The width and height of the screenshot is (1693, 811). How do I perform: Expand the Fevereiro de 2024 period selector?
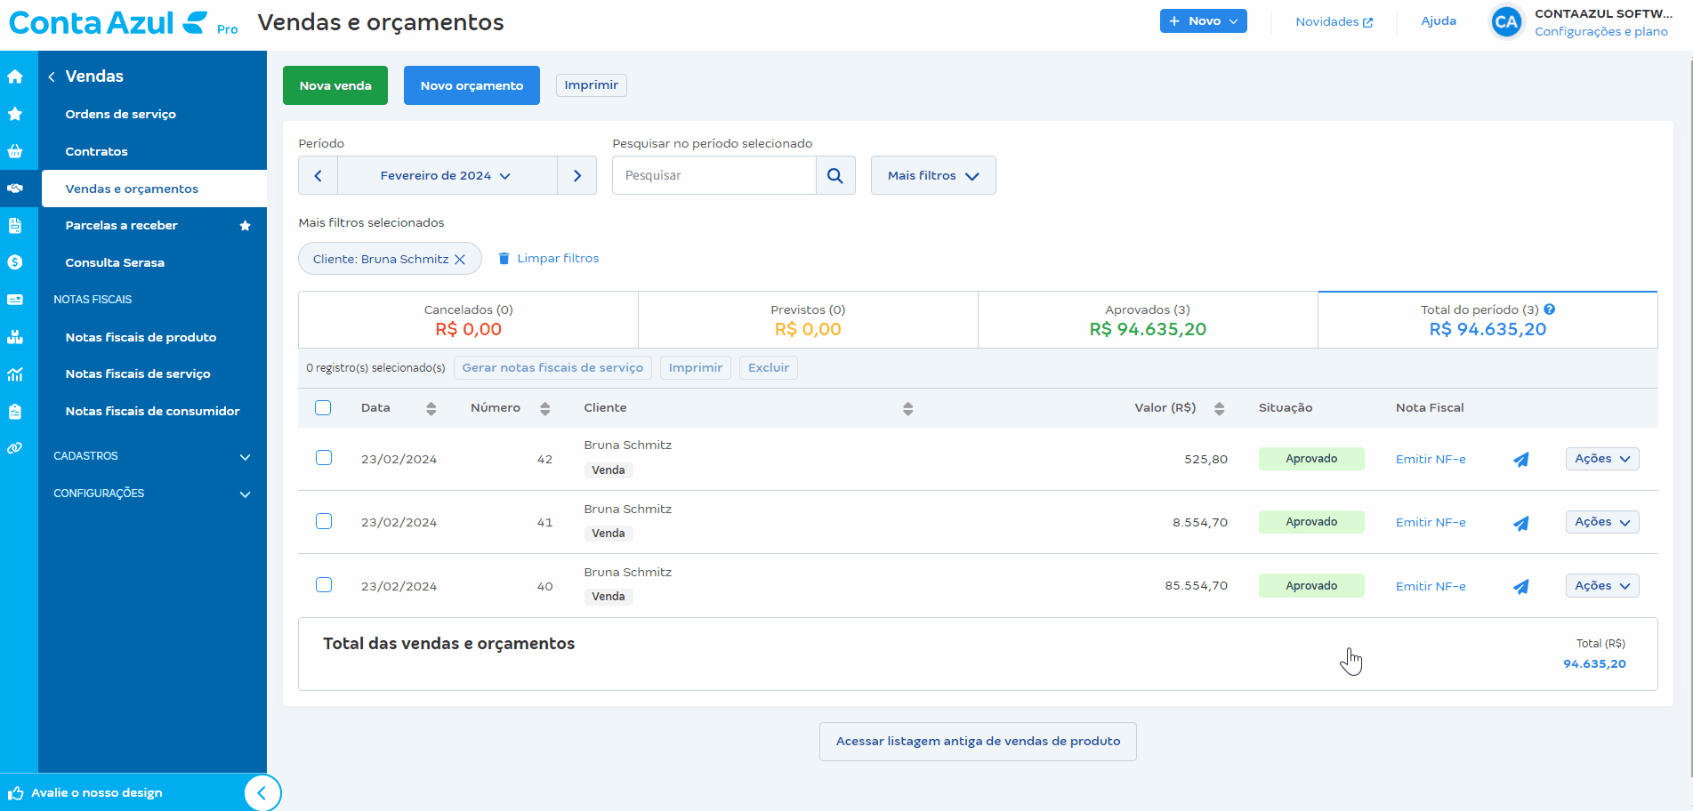click(x=446, y=176)
